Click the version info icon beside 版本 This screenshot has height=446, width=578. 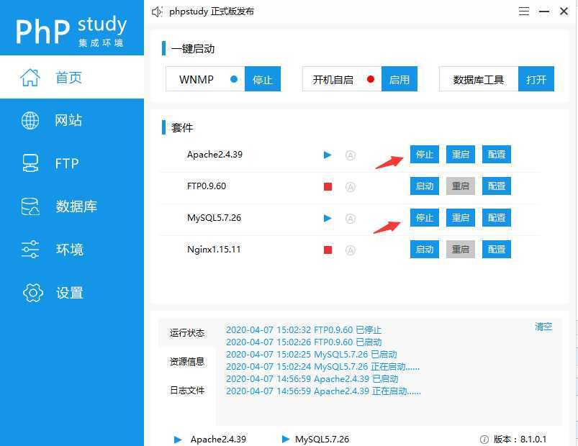pyautogui.click(x=484, y=440)
